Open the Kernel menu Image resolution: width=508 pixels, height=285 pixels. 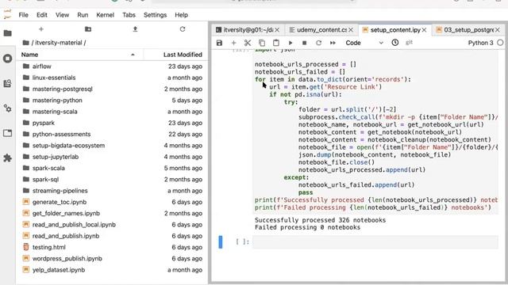(106, 15)
